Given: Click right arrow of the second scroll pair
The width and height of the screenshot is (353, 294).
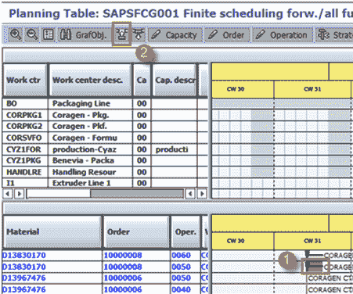Looking at the screenshot, I should tap(202, 194).
